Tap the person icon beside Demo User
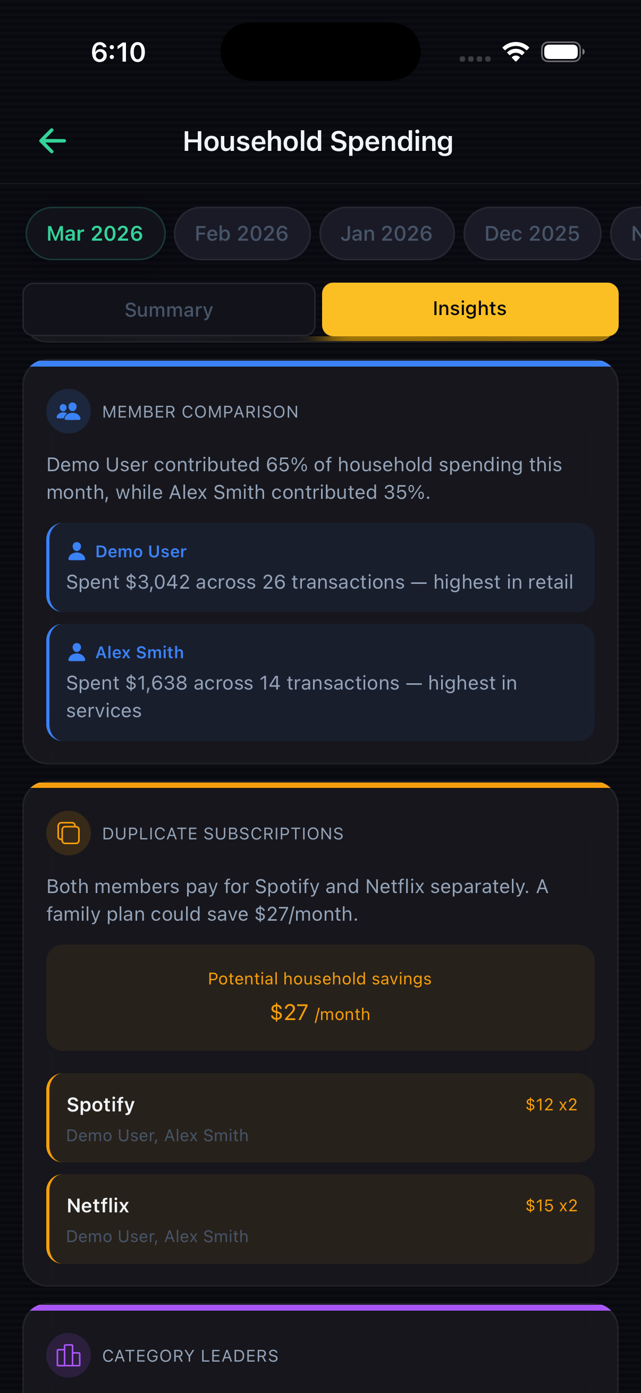This screenshot has height=1393, width=641. [77, 551]
